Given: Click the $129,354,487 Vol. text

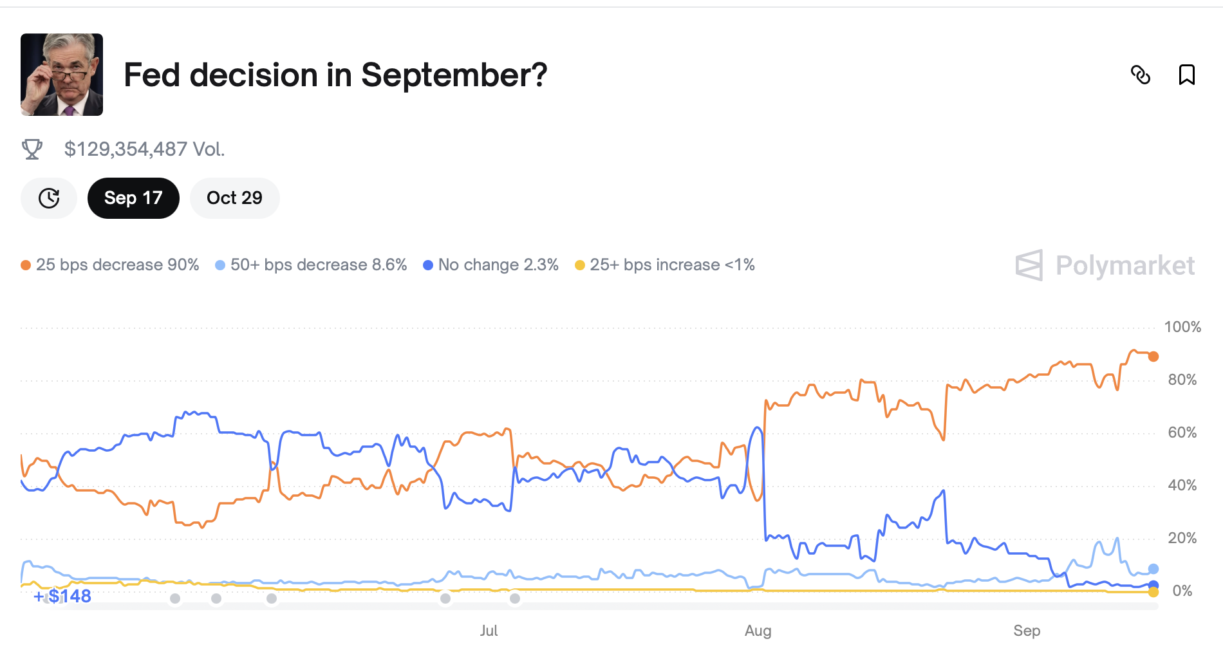Looking at the screenshot, I should point(144,149).
